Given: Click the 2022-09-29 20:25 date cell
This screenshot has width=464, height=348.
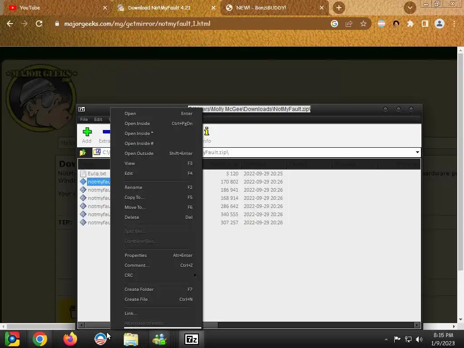Looking at the screenshot, I should 263,174.
